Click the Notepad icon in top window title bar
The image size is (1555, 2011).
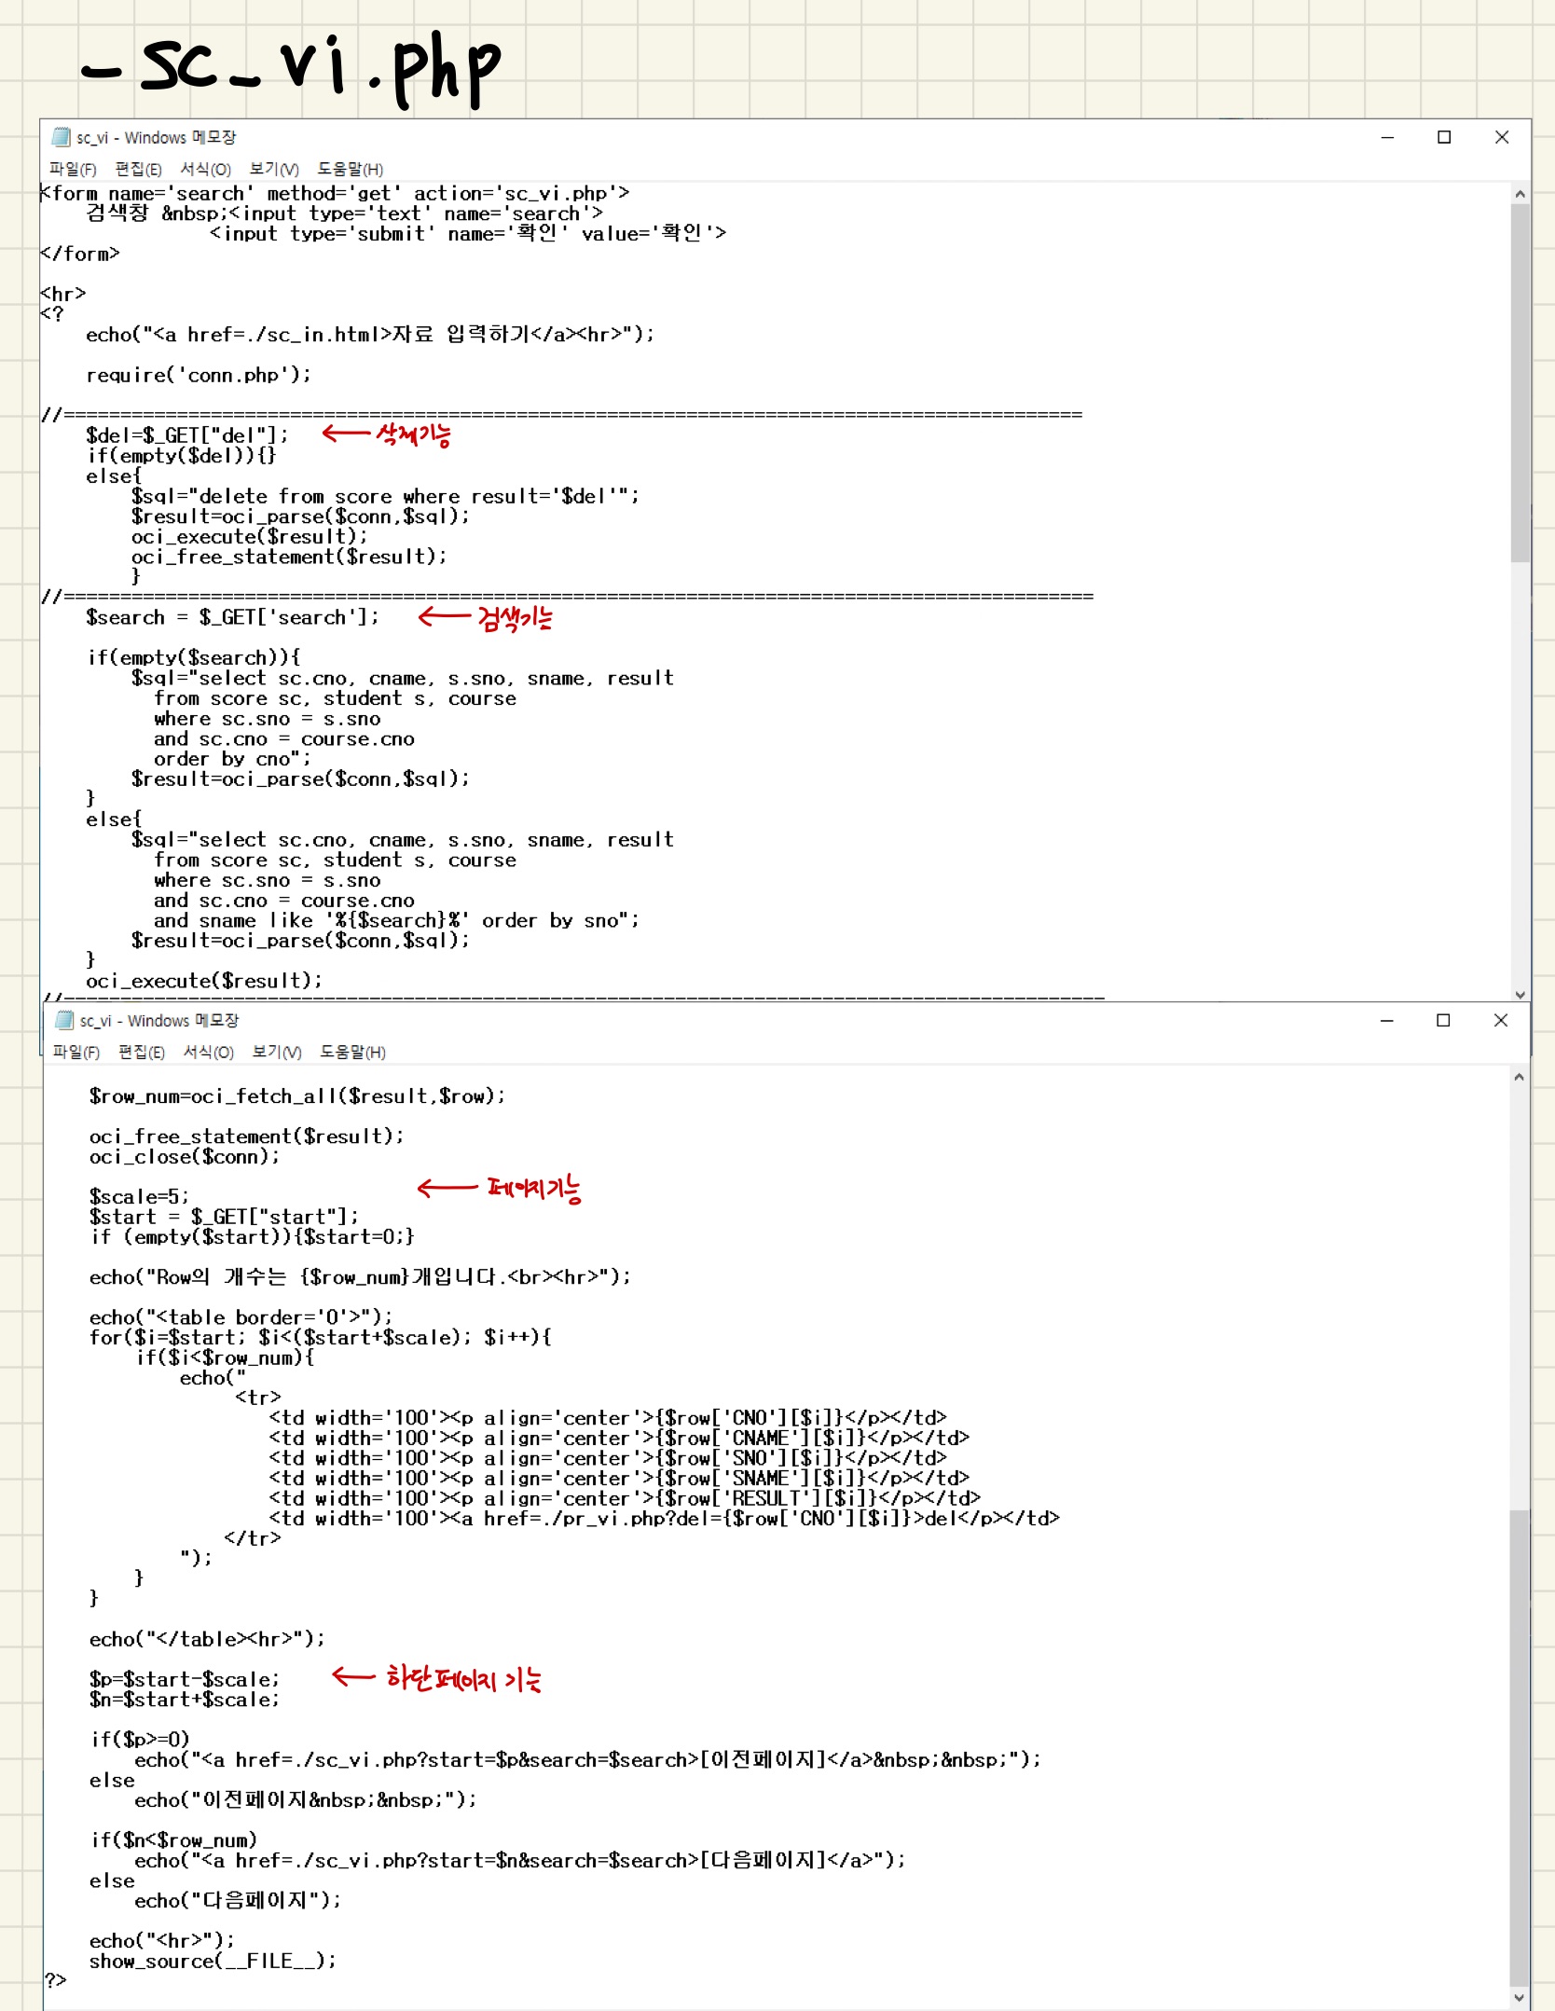coord(62,137)
